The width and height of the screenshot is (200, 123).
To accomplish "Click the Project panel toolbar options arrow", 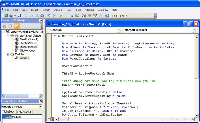I will tap(42, 26).
